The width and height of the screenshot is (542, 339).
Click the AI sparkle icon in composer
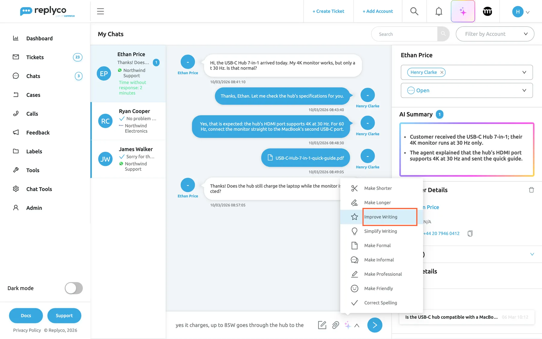[347, 325]
